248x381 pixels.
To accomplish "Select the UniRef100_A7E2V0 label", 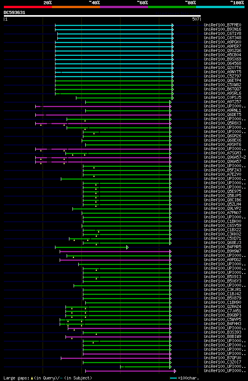I will click(x=222, y=175).
